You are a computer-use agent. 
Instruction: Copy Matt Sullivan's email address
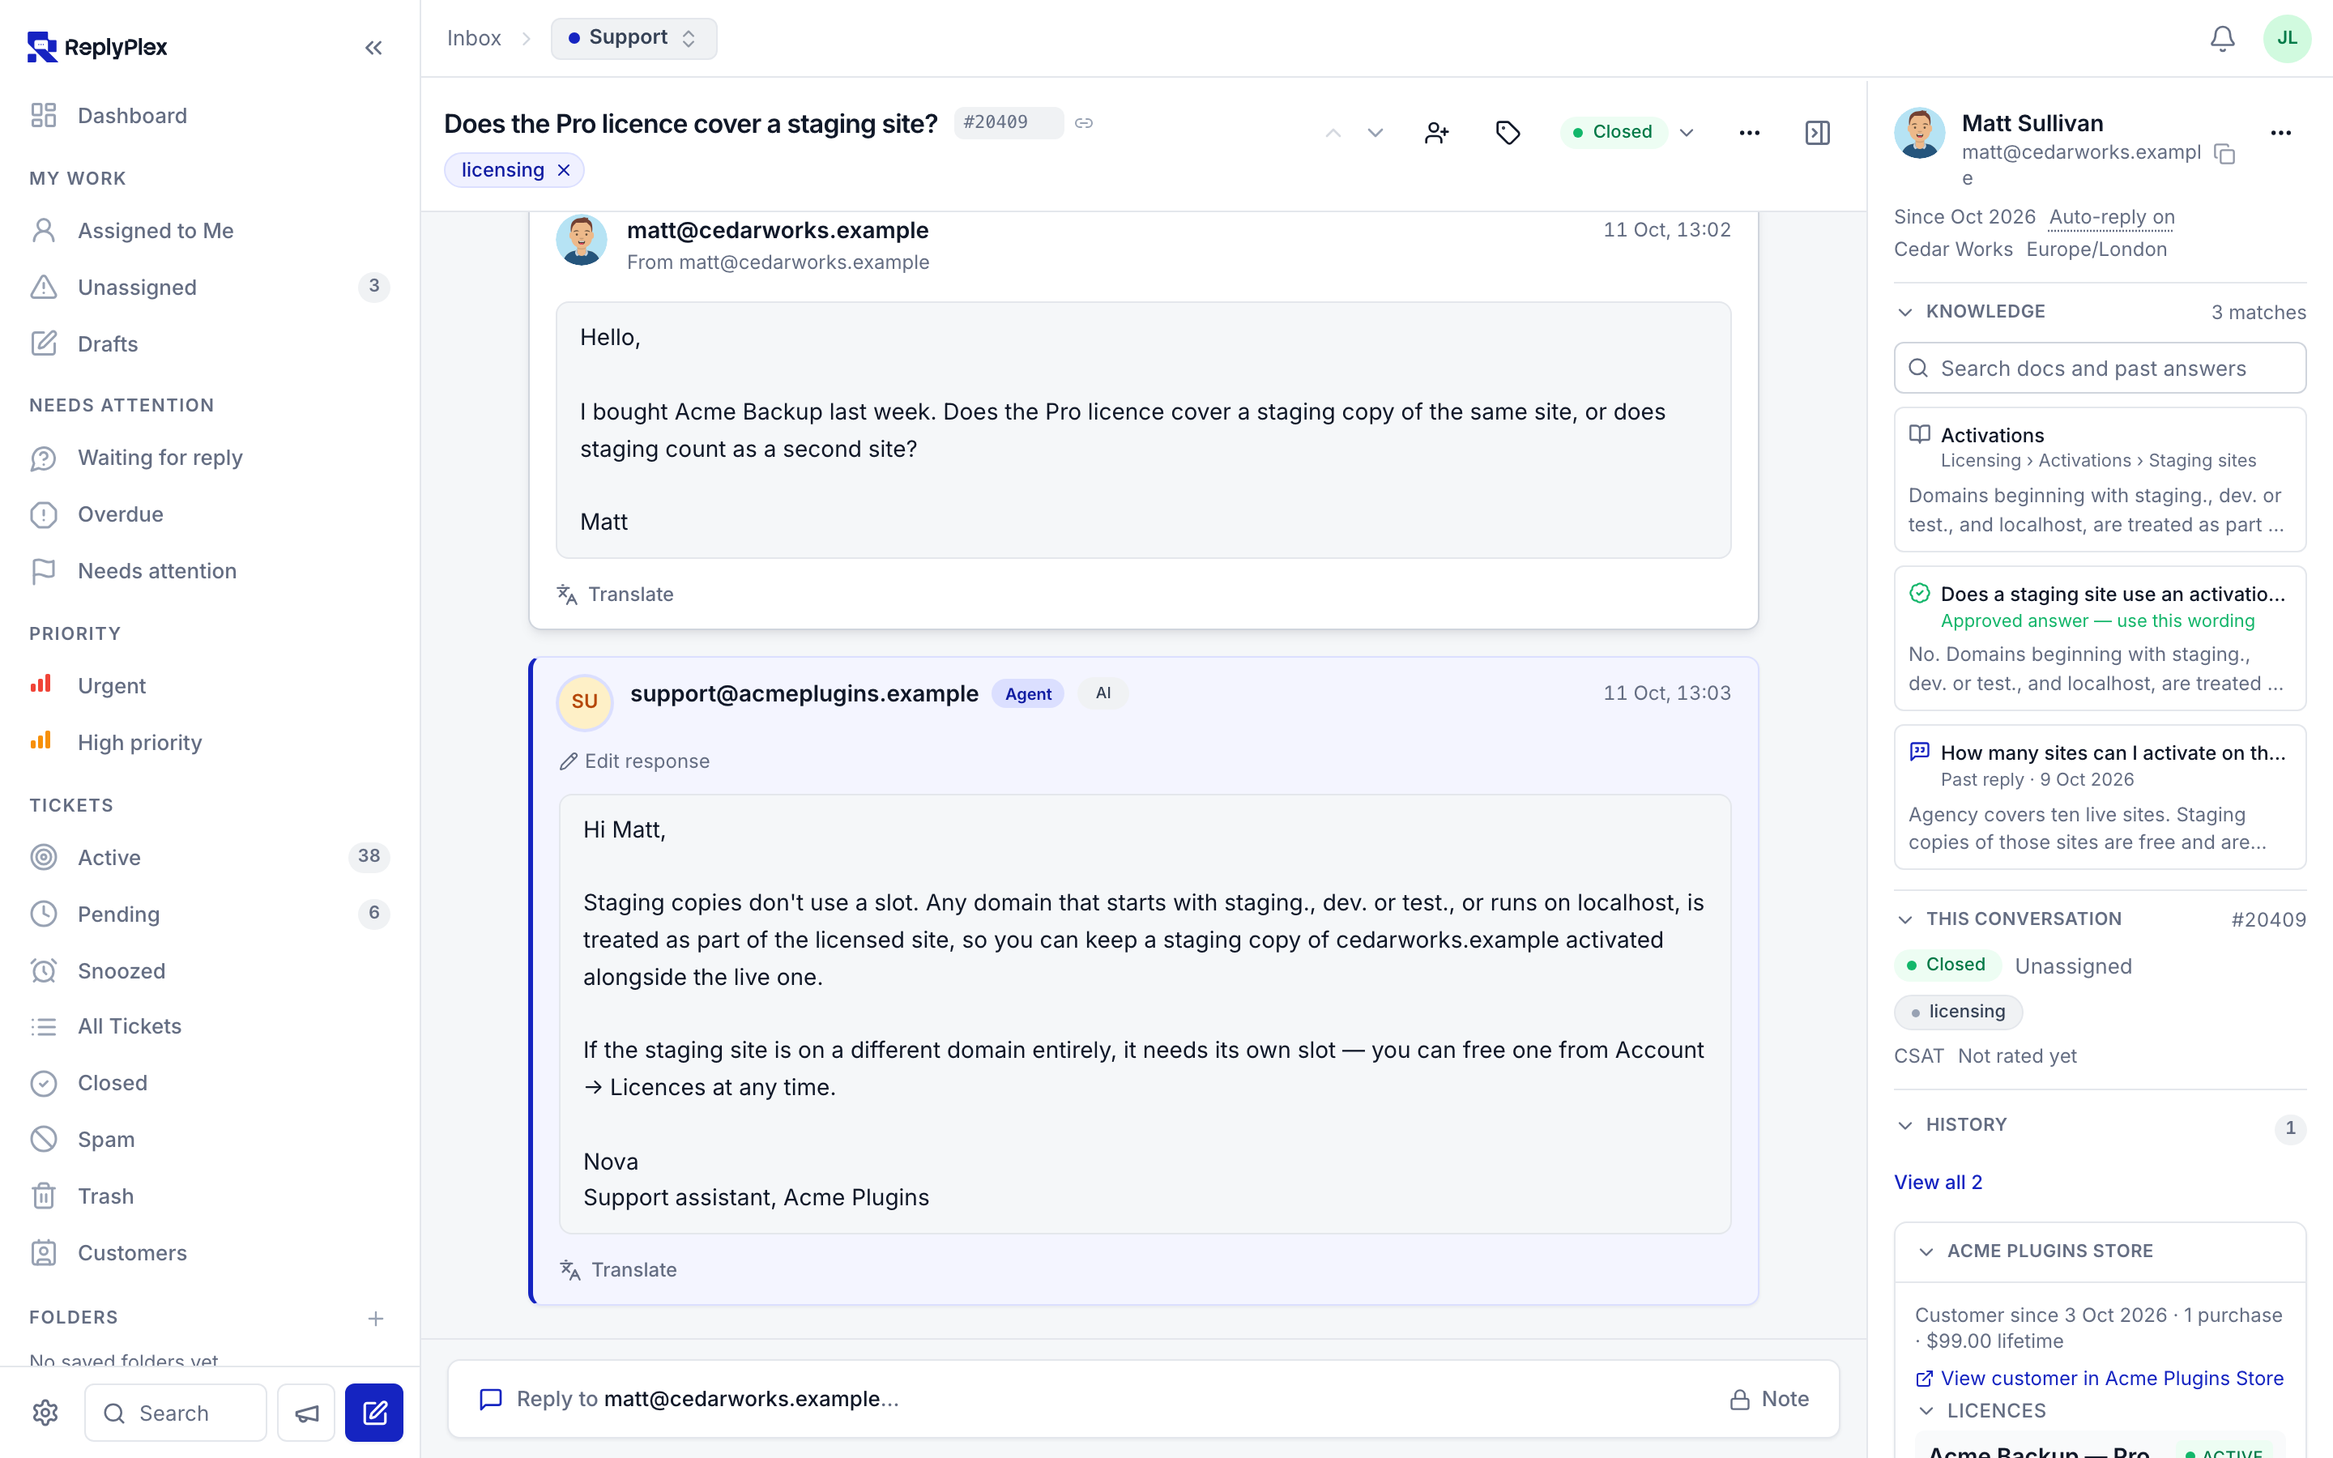click(2225, 153)
